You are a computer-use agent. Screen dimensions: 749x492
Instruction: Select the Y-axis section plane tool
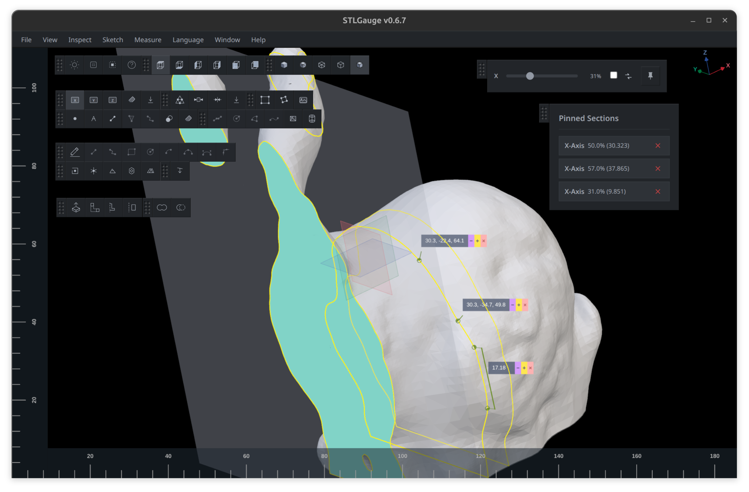[x=93, y=100]
